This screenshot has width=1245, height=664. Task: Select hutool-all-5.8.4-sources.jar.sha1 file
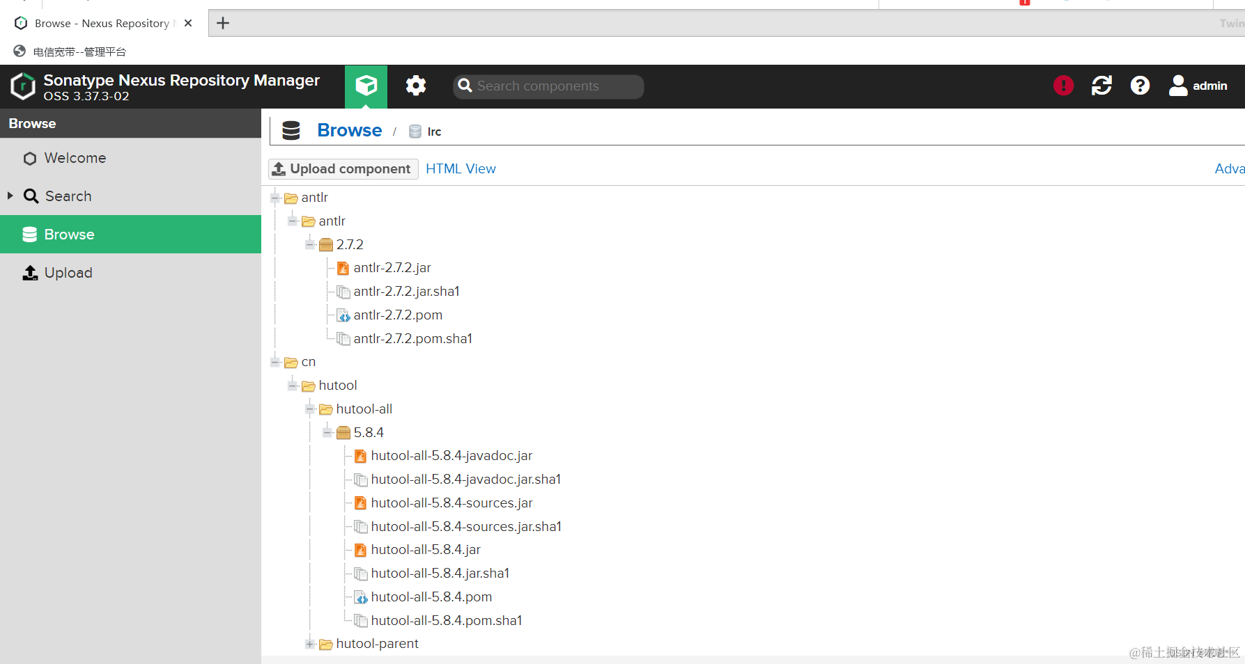click(466, 527)
